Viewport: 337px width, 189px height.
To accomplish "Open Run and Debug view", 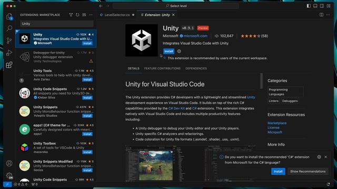I will (x=9, y=52).
